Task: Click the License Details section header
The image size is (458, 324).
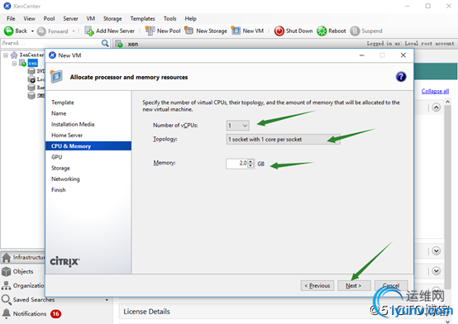Action: (146, 312)
